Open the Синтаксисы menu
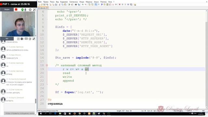Screen dimensions: 208x117 [x=74, y=2]
